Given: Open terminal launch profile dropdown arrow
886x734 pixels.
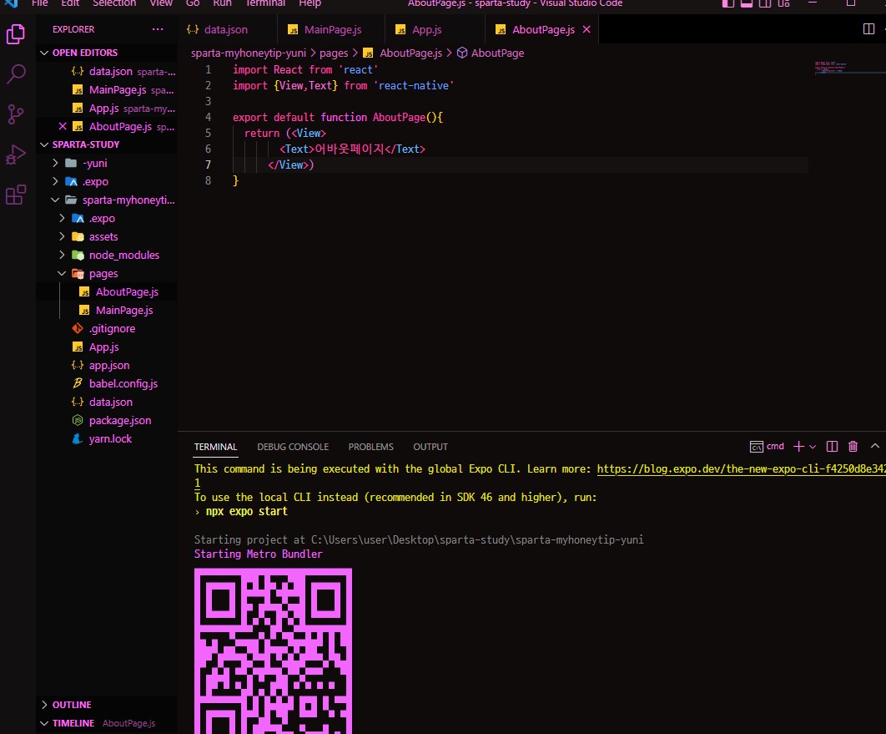Looking at the screenshot, I should [813, 447].
